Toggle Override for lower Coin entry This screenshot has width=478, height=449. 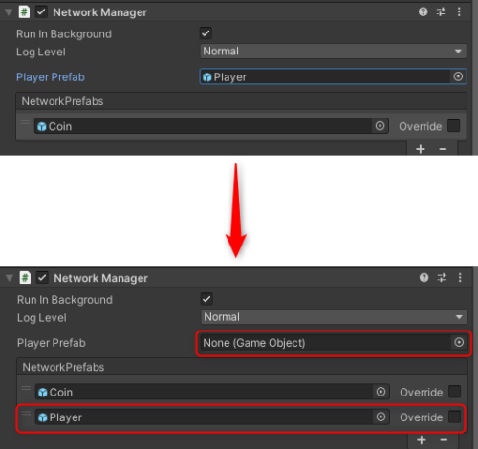pos(455,392)
